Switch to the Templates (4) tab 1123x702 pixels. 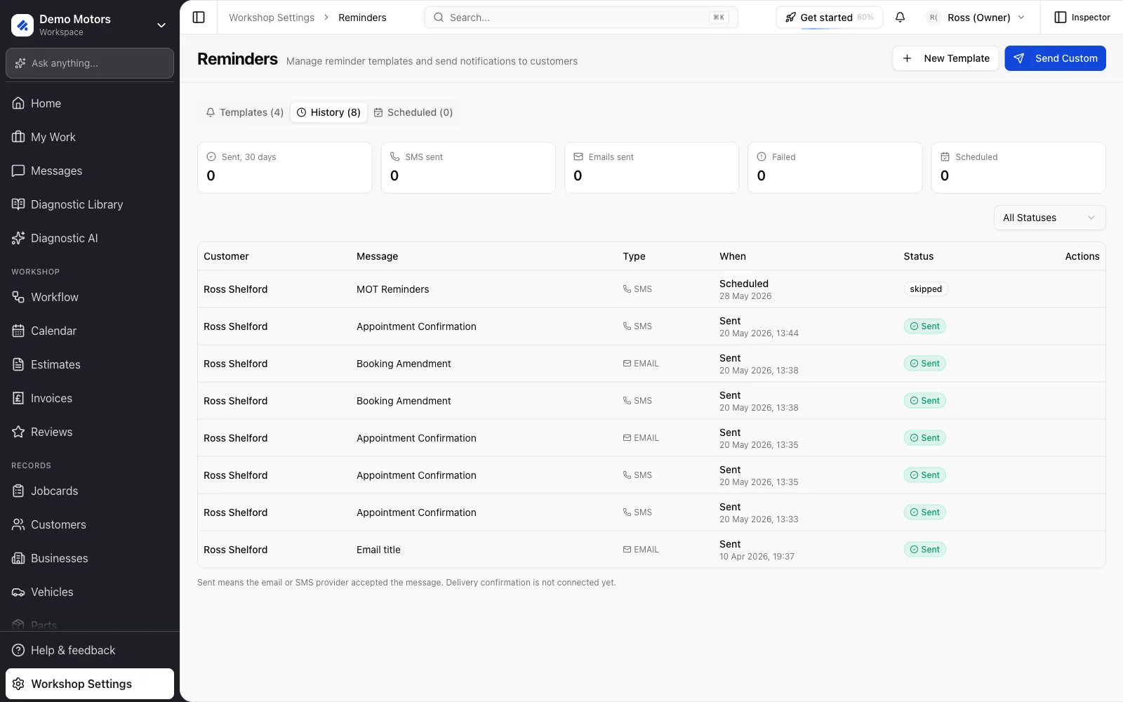pos(244,112)
